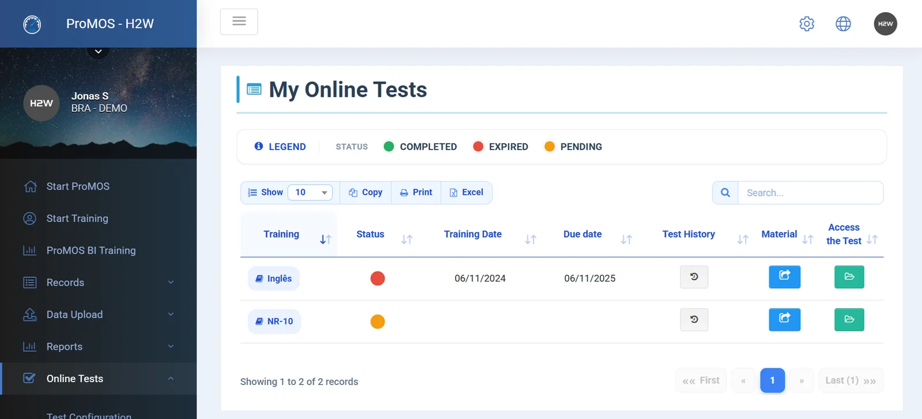The width and height of the screenshot is (922, 419).
Task: Jump to the Last (1) page
Action: (851, 380)
